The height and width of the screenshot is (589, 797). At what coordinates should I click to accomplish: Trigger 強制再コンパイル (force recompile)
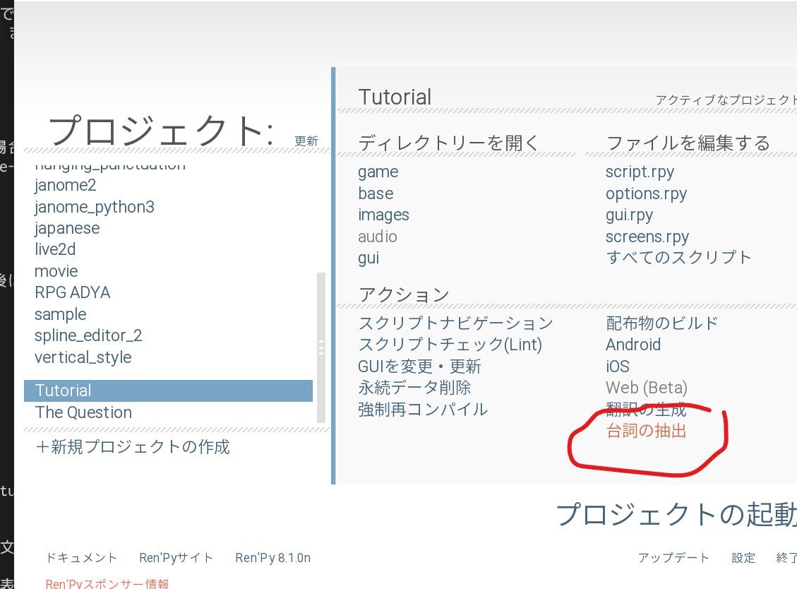coord(423,408)
